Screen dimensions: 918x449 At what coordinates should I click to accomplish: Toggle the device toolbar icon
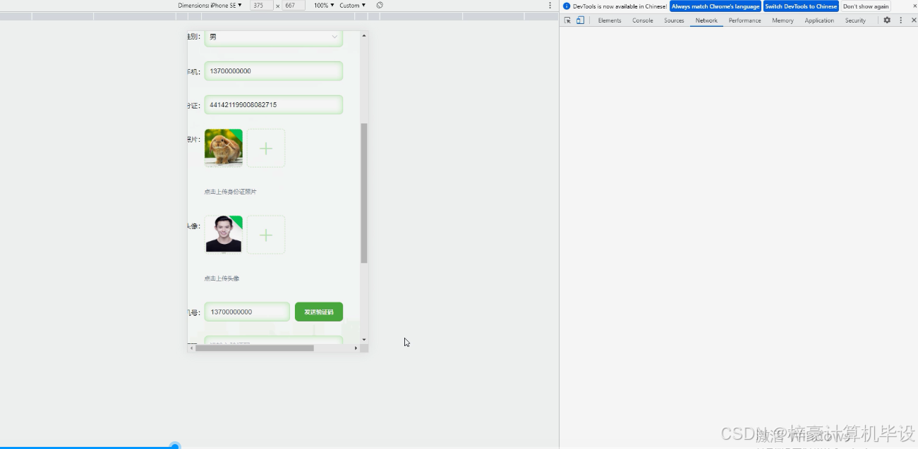[580, 20]
